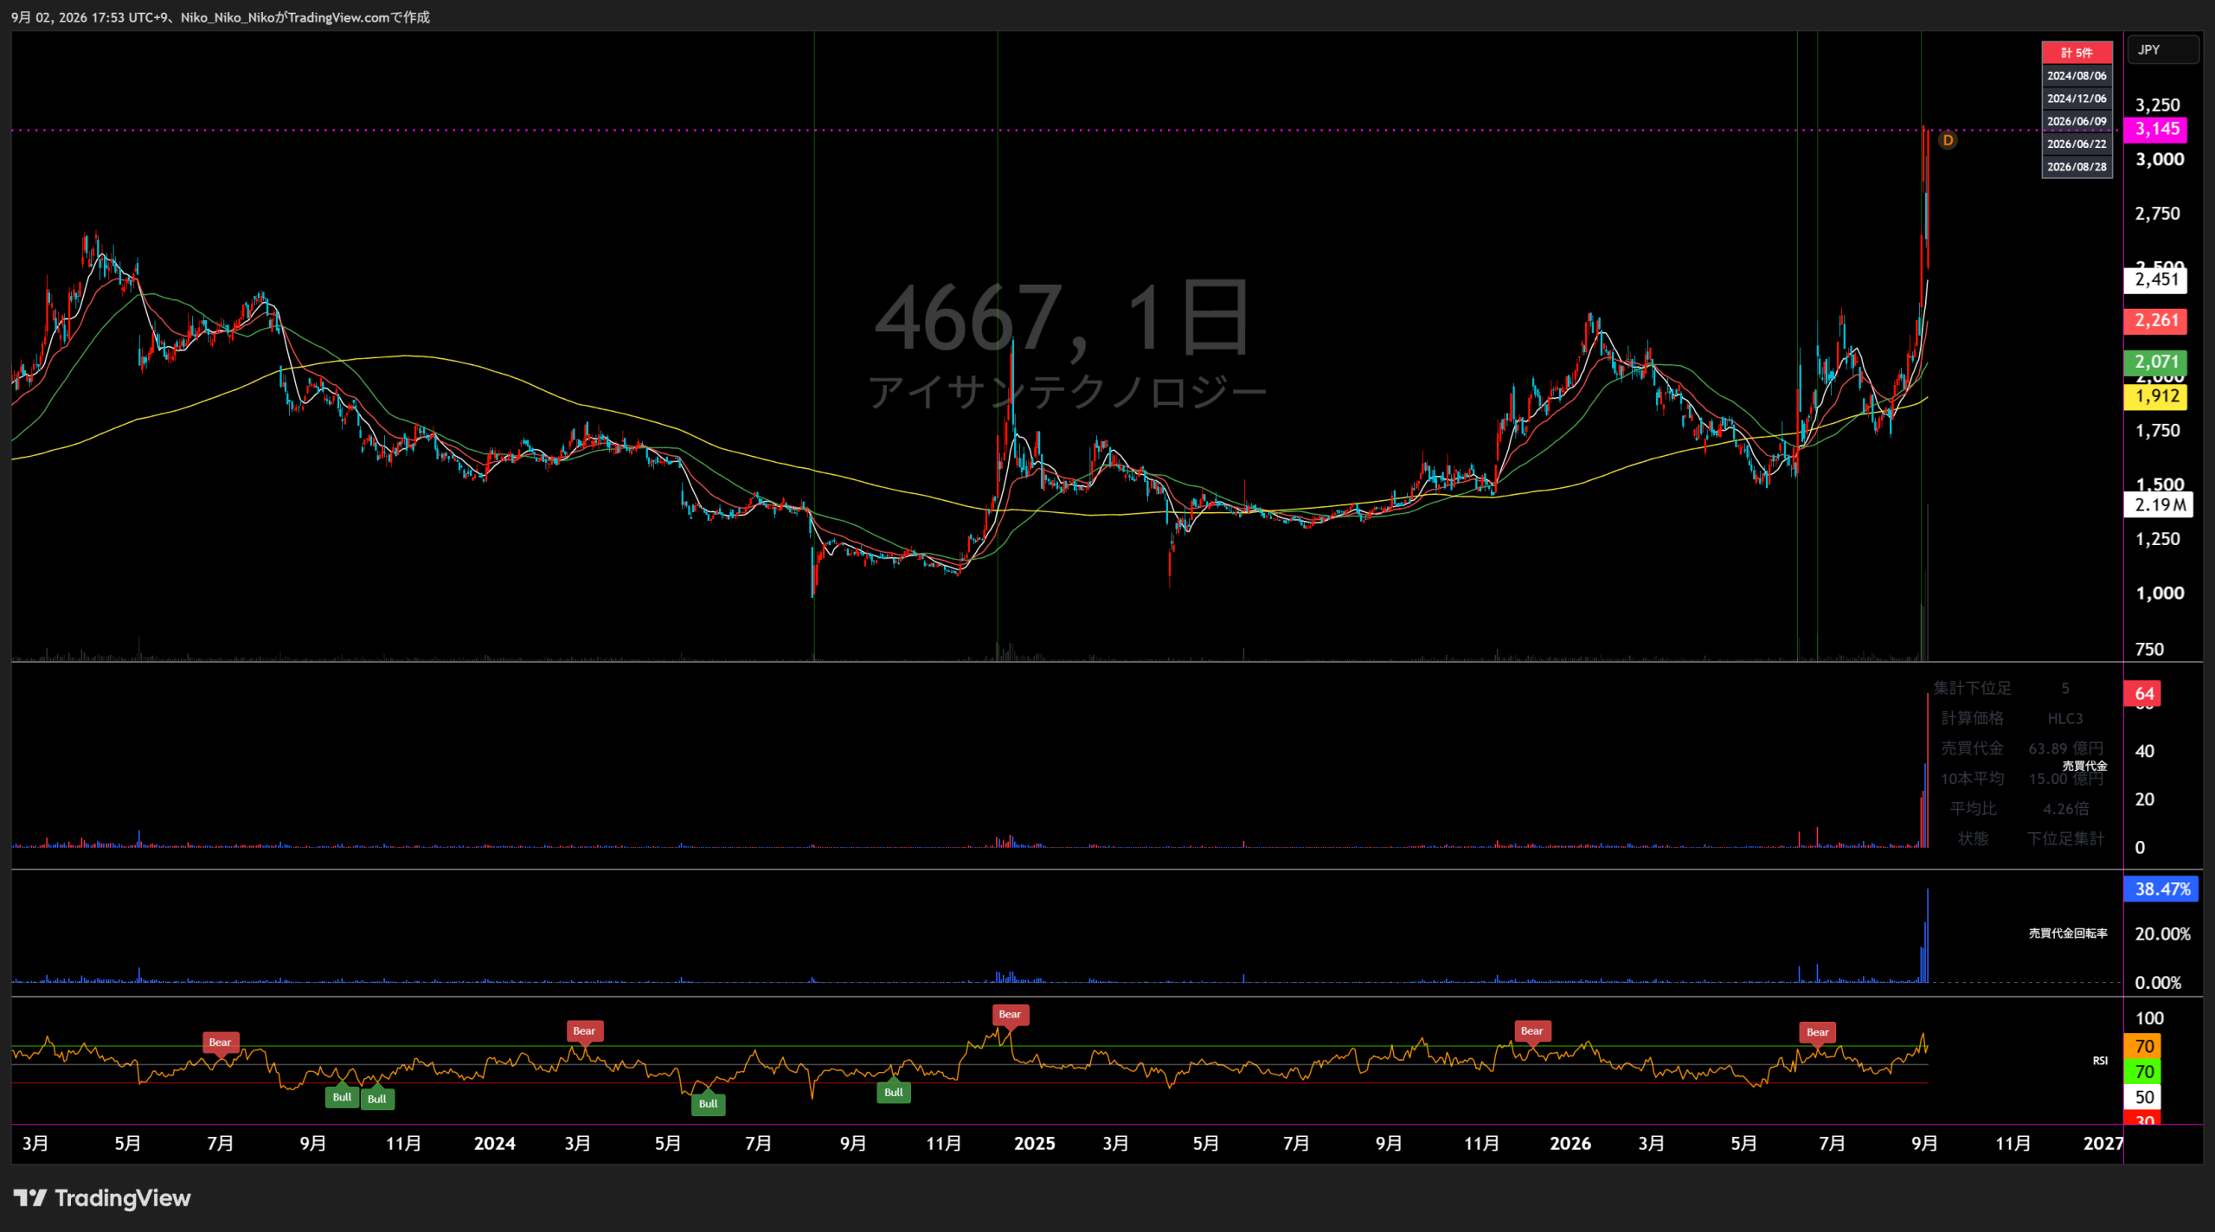The image size is (2215, 1232).
Task: Open the JPY currency selector
Action: (x=2162, y=50)
